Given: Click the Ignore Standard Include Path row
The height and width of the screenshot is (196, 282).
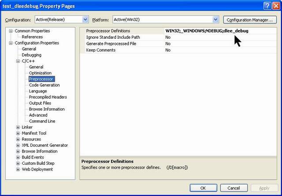Looking at the screenshot, I should pyautogui.click(x=178, y=37).
